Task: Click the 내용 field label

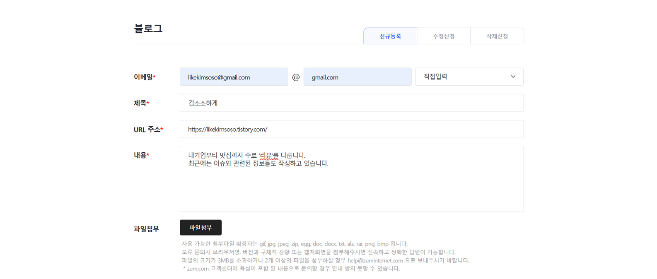Action: click(141, 155)
